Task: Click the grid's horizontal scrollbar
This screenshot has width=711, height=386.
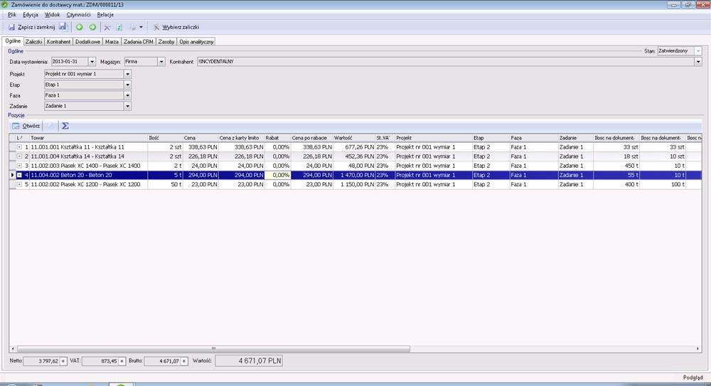Action: pos(213,349)
